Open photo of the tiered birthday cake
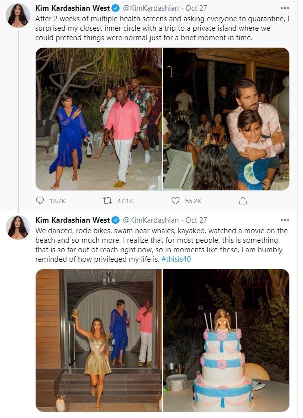Viewport: 303px width, 418px height. click(226, 340)
